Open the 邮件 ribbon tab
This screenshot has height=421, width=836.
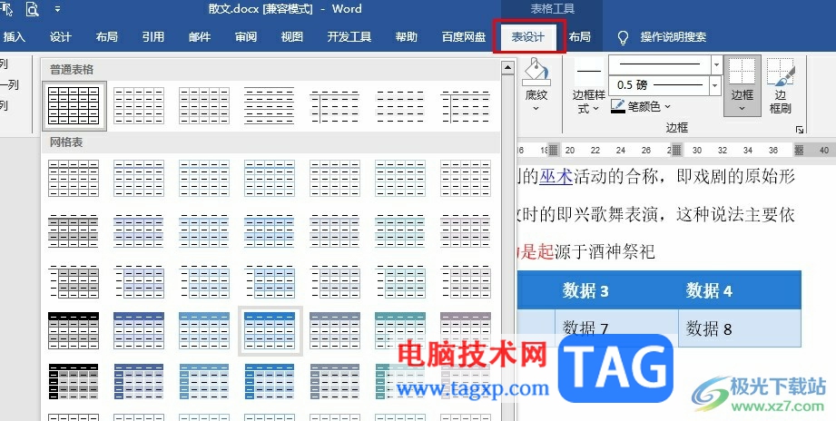(200, 37)
